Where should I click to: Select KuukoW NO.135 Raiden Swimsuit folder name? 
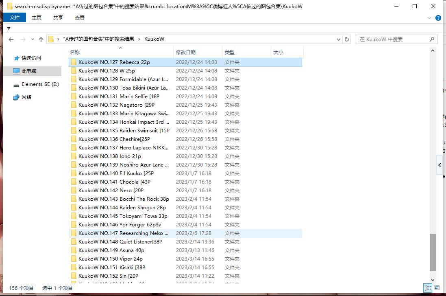(124, 130)
